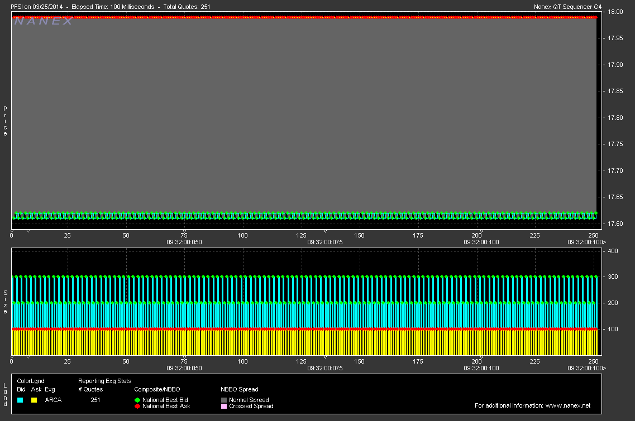Click quote number 175 on size chart axis
The width and height of the screenshot is (635, 421).
(418, 361)
